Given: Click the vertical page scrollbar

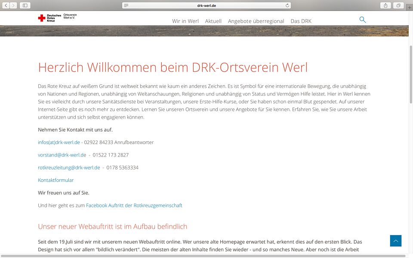Looking at the screenshot, I should [x=411, y=74].
